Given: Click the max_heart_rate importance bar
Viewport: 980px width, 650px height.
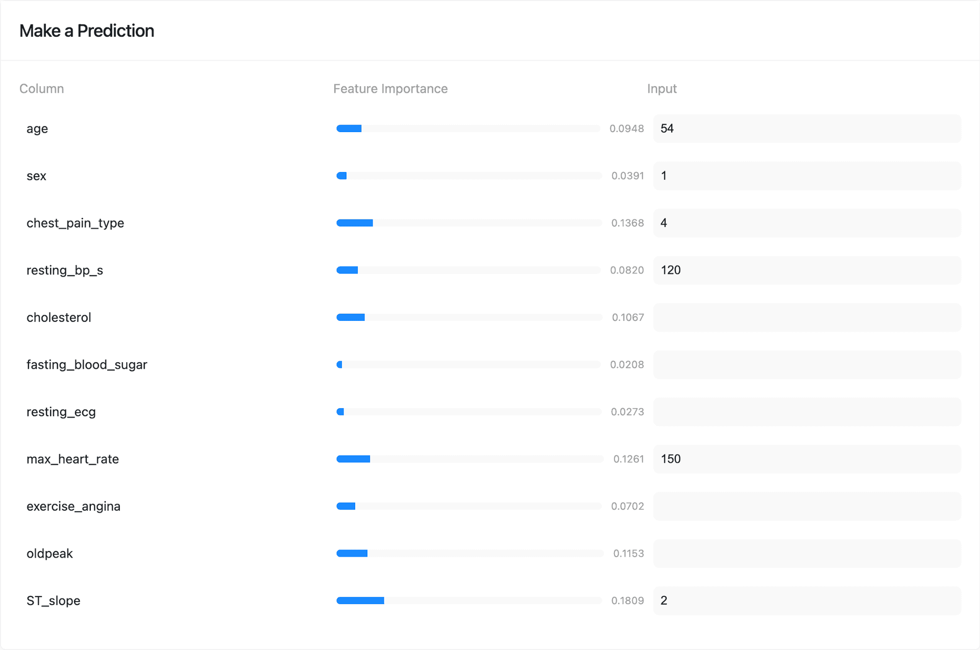Looking at the screenshot, I should (470, 459).
